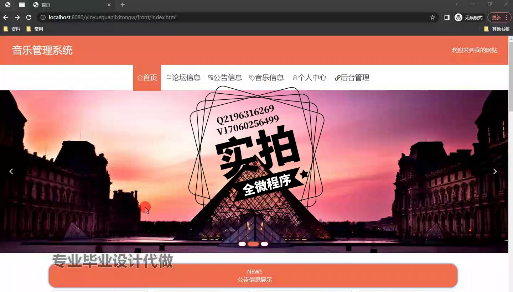Select first carousel indicator dot
This screenshot has width=513, height=292.
(x=242, y=244)
